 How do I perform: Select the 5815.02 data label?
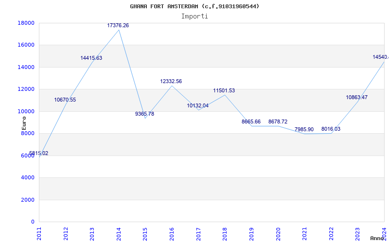pyautogui.click(x=39, y=153)
